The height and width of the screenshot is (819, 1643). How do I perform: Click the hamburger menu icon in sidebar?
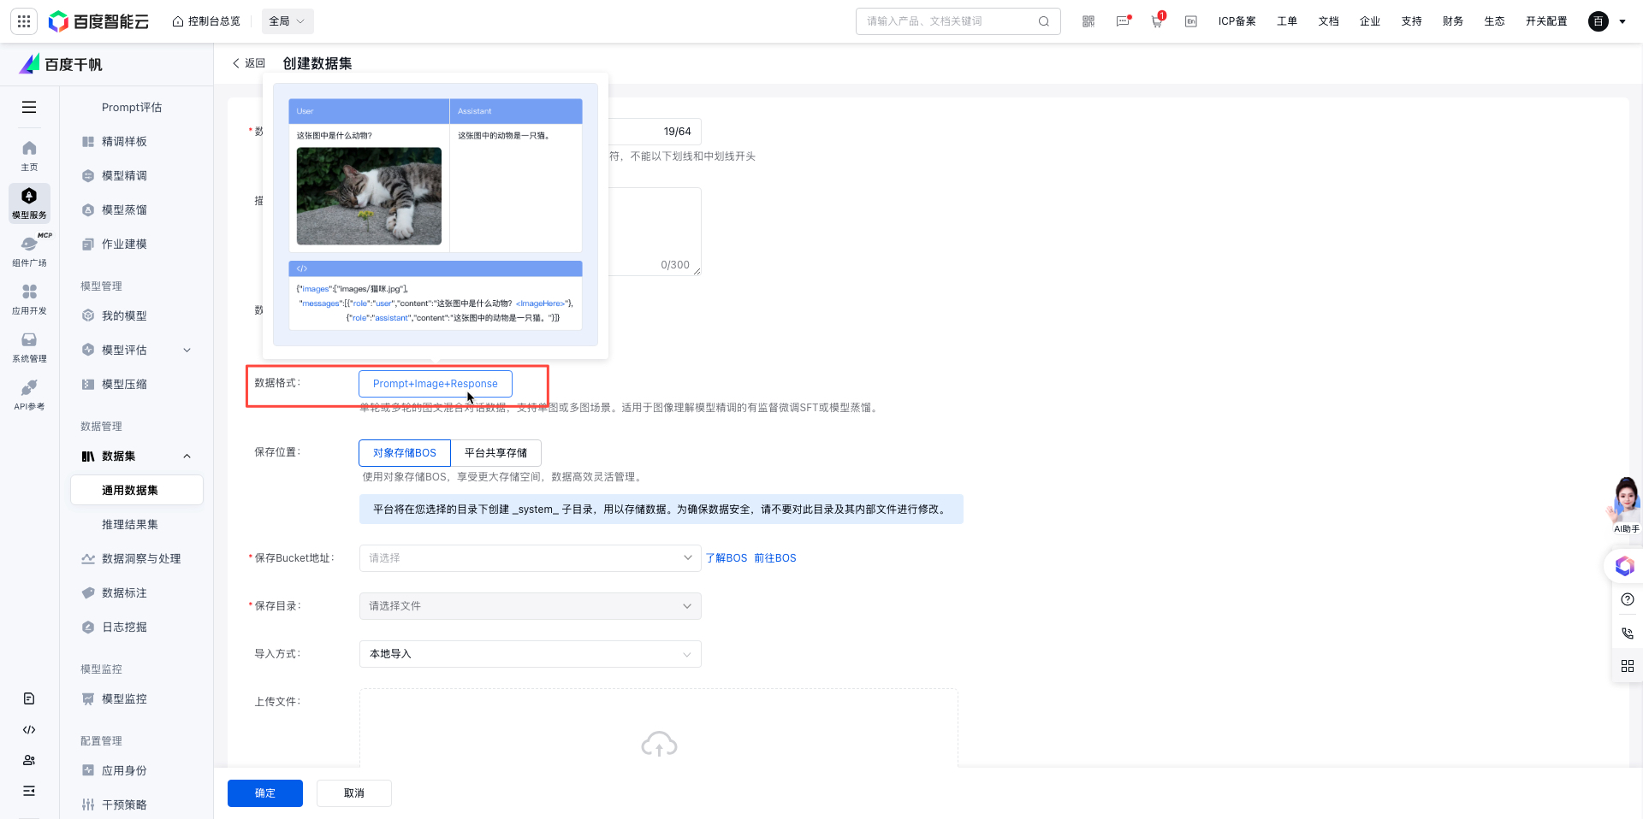click(x=29, y=107)
